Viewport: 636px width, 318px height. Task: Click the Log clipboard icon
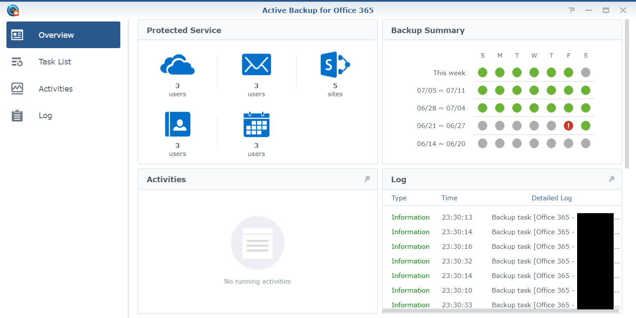pos(17,116)
